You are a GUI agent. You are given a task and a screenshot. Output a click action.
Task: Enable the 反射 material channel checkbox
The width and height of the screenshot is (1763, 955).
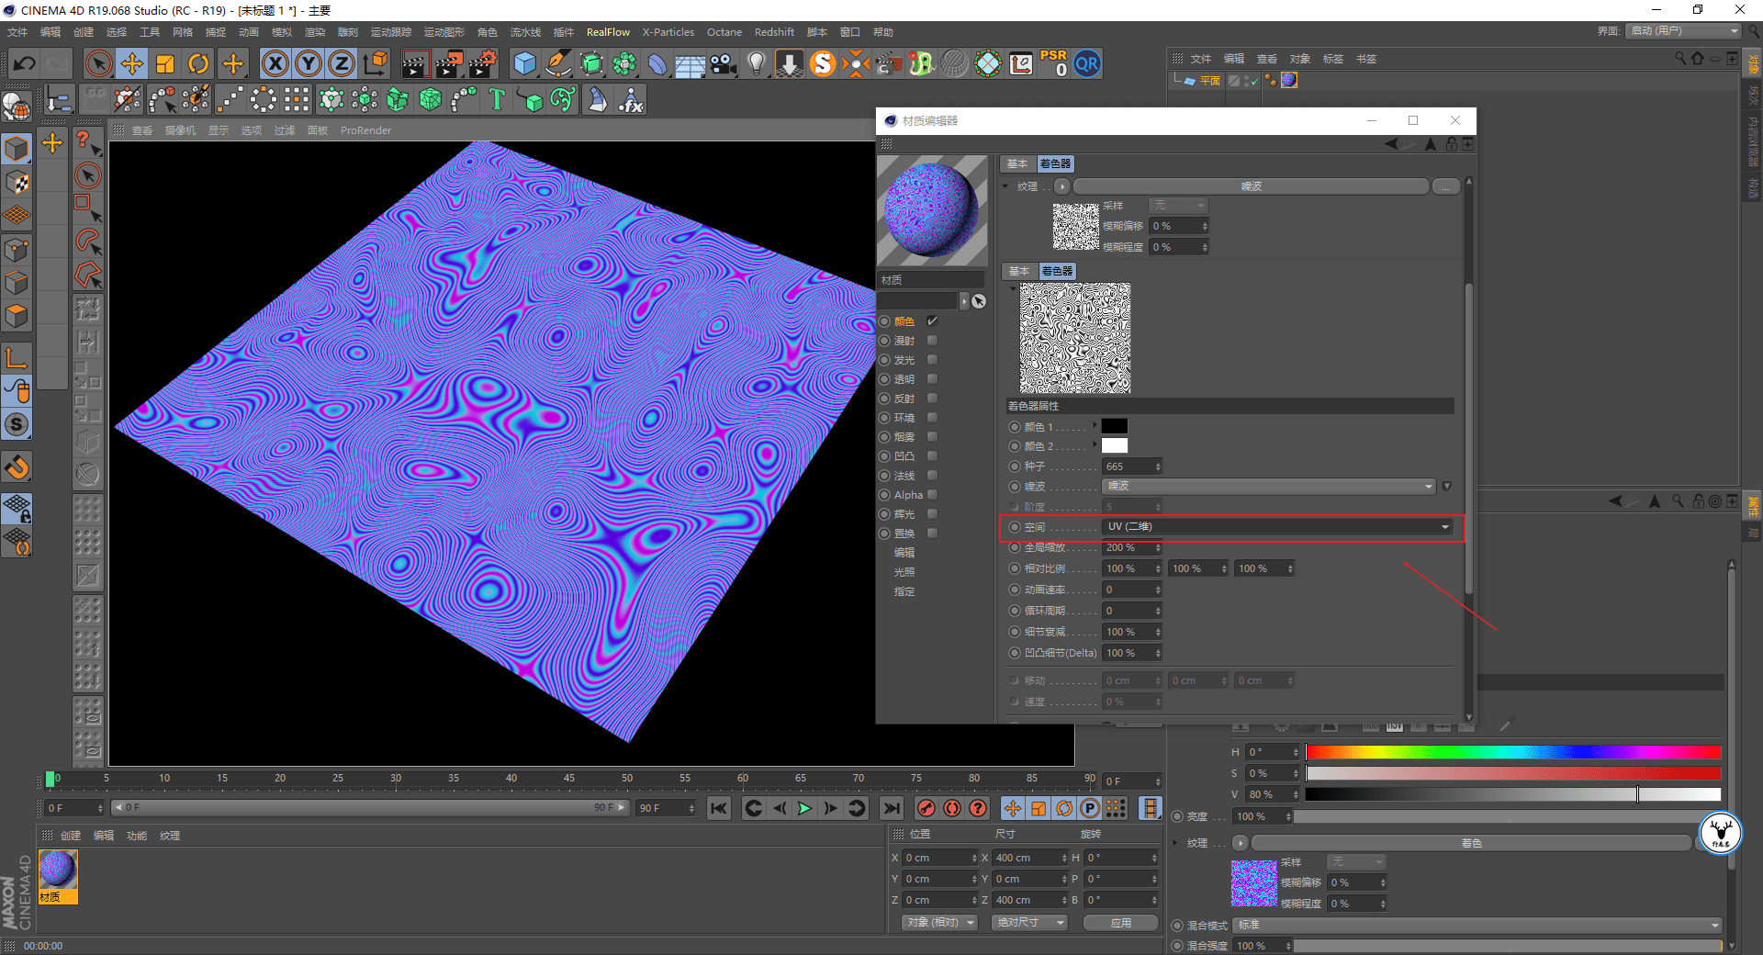(932, 399)
